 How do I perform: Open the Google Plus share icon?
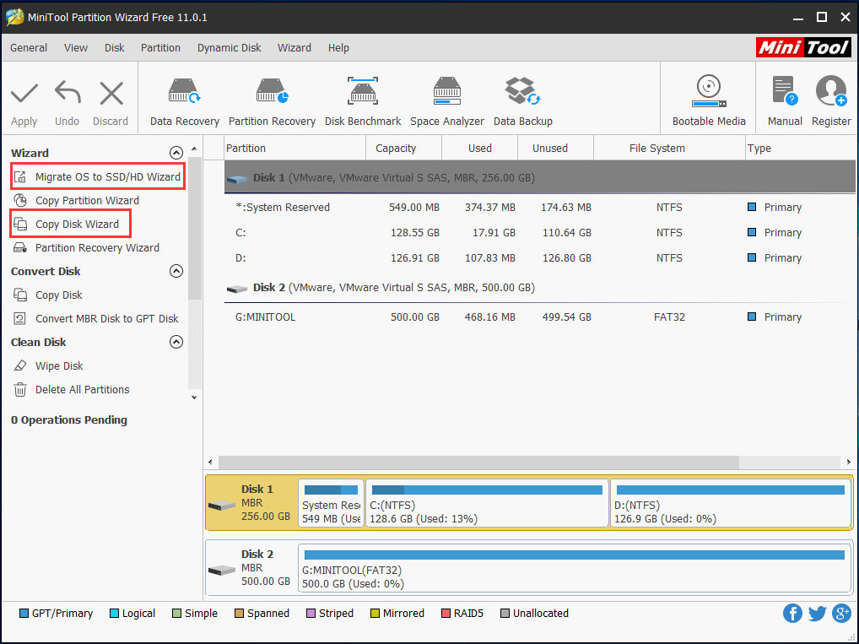pyautogui.click(x=841, y=613)
